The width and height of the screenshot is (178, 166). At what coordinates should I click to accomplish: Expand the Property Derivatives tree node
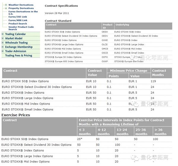click(6, 8)
